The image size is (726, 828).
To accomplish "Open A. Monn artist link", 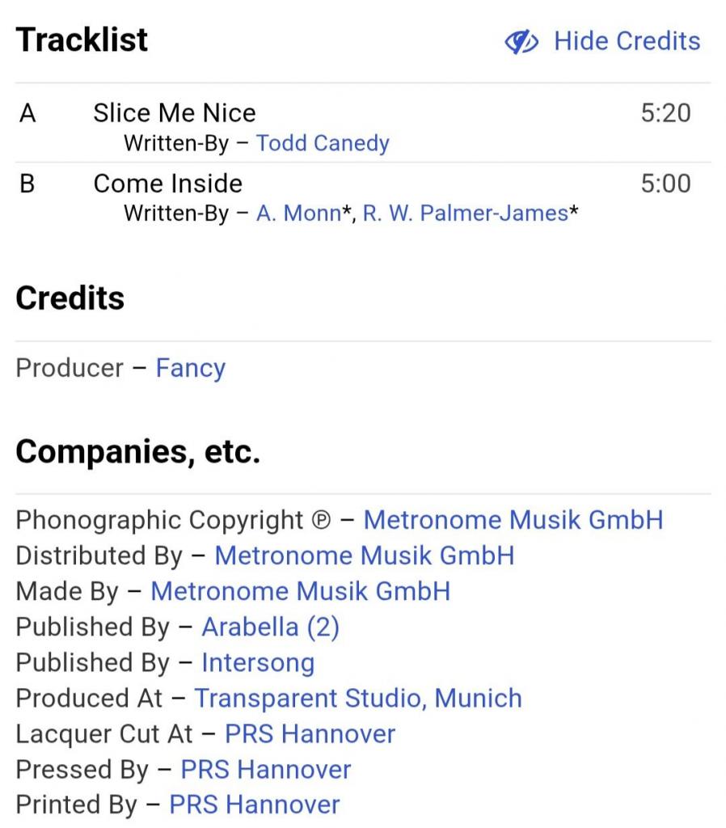I will point(298,213).
